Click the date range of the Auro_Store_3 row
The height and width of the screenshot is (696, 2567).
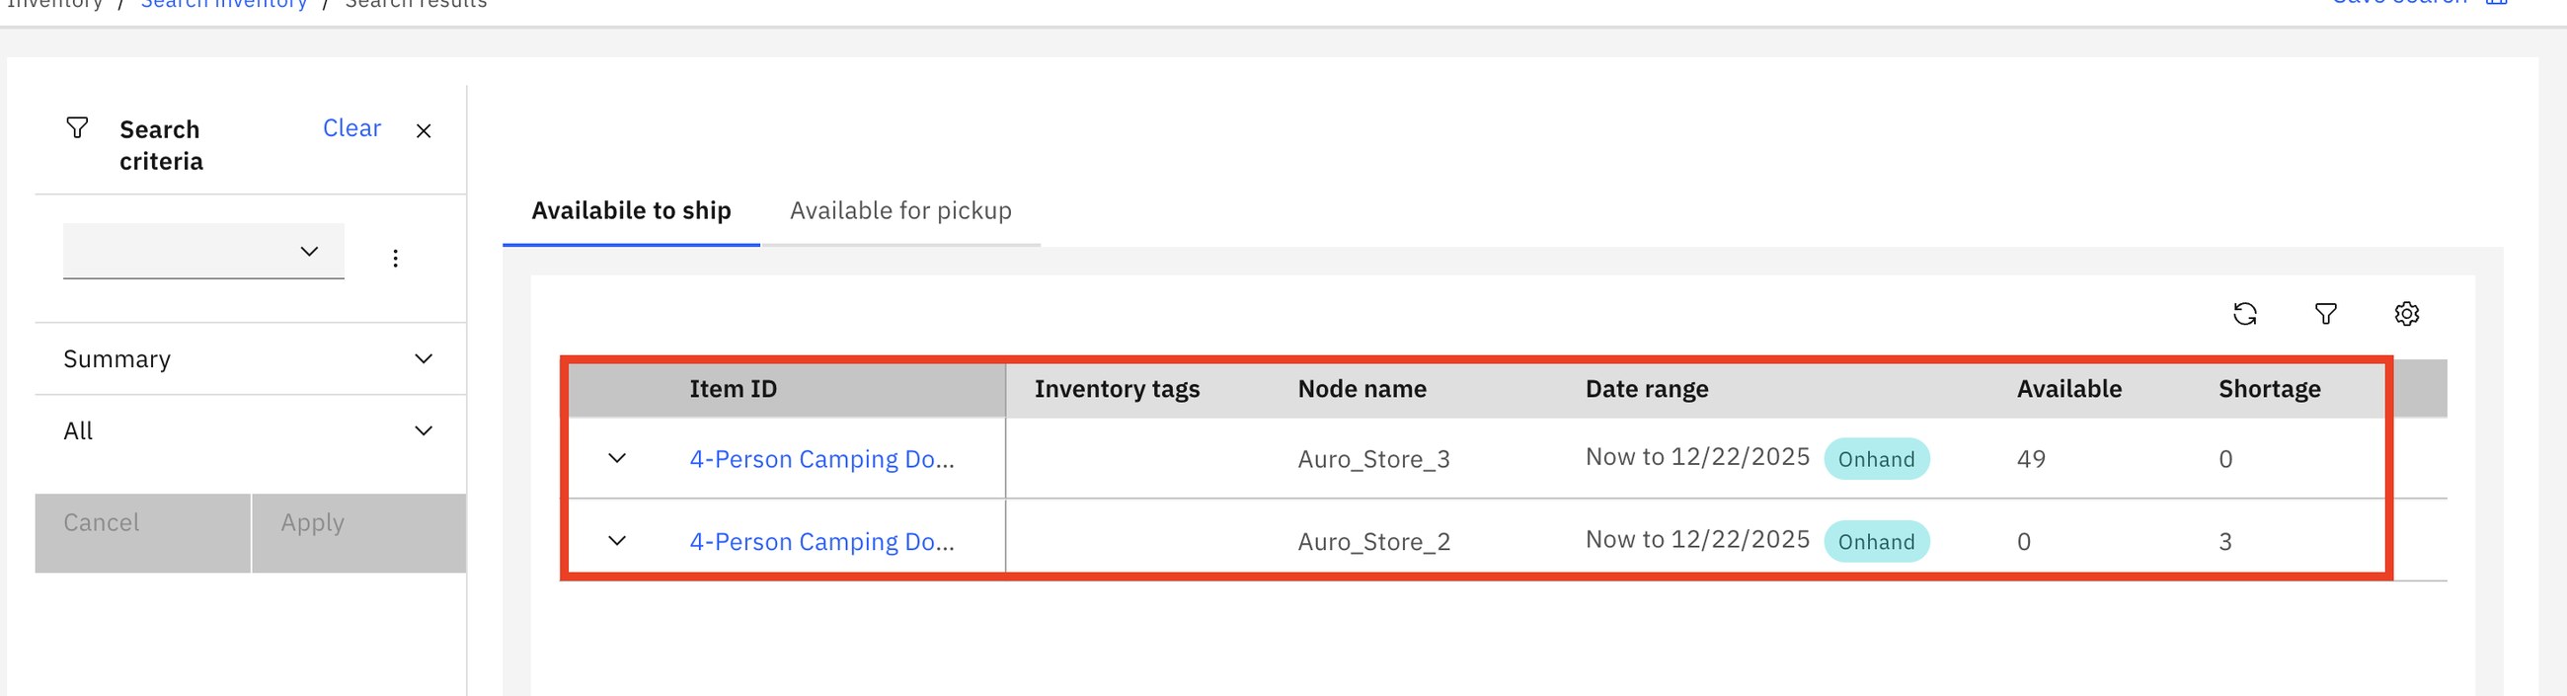pyautogui.click(x=1697, y=457)
